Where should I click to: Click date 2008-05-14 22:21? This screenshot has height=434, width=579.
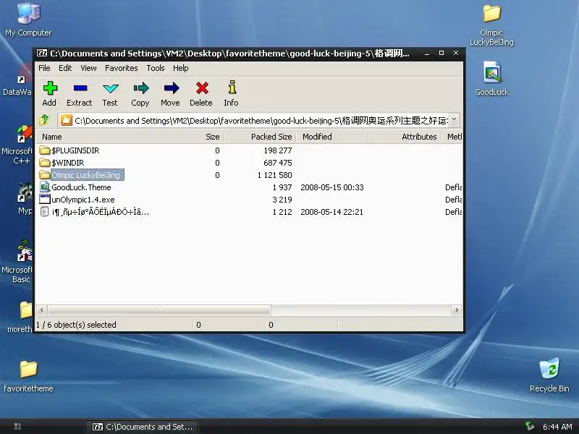click(332, 212)
